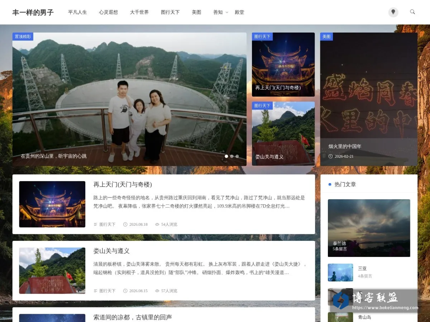Select the first carousel dot indicator
The width and height of the screenshot is (430, 322).
tap(226, 156)
